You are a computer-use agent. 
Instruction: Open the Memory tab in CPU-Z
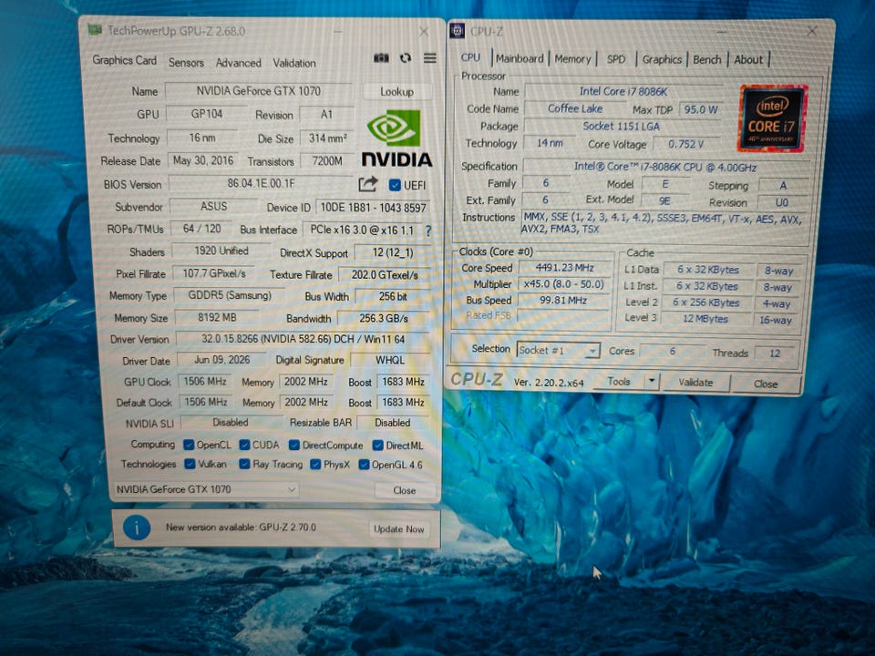pos(572,59)
